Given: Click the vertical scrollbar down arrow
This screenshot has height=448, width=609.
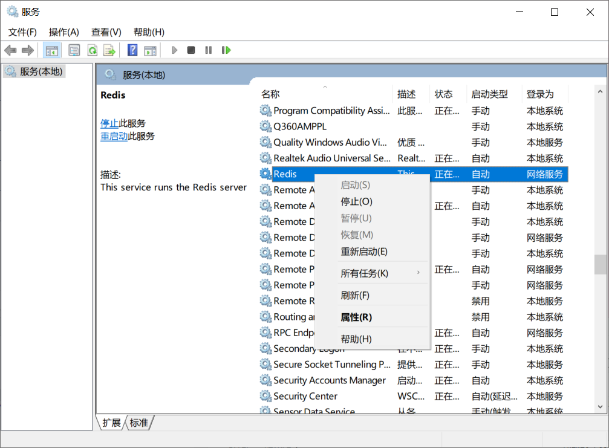Looking at the screenshot, I should [x=600, y=407].
